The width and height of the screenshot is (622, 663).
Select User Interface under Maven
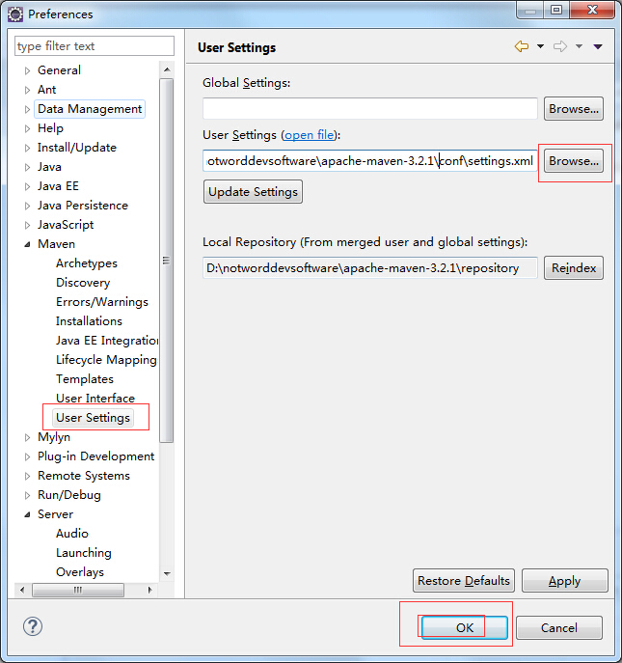(x=95, y=399)
